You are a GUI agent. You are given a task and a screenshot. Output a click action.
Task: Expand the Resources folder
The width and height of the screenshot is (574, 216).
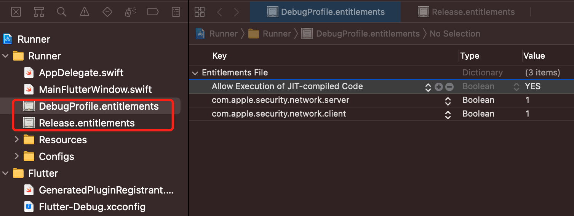point(16,139)
